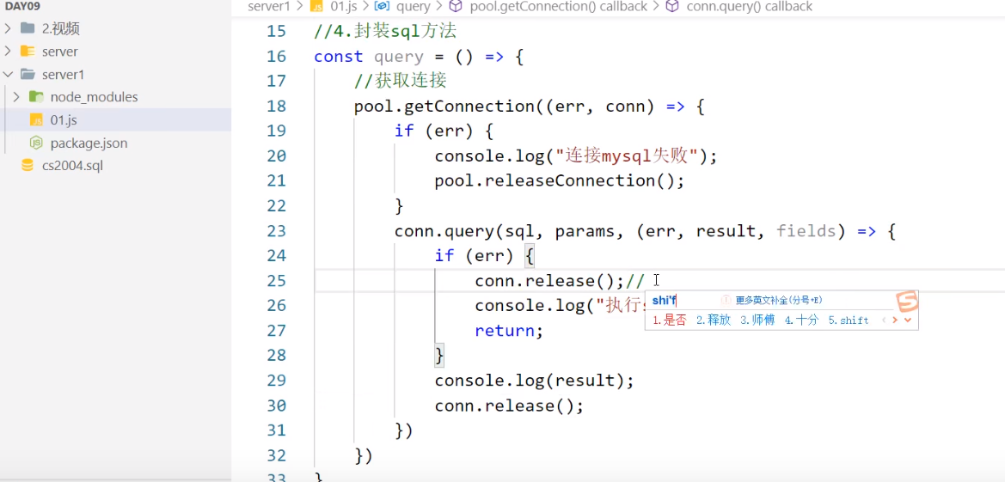The height and width of the screenshot is (482, 1005).
Task: Choose IME candidate 4.十分
Action: pos(802,320)
